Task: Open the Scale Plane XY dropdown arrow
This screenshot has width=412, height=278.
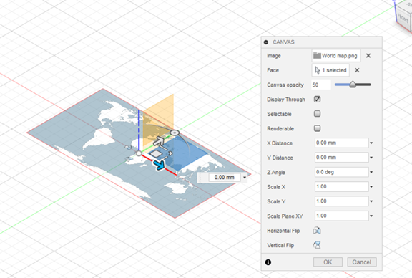Action: pyautogui.click(x=371, y=216)
